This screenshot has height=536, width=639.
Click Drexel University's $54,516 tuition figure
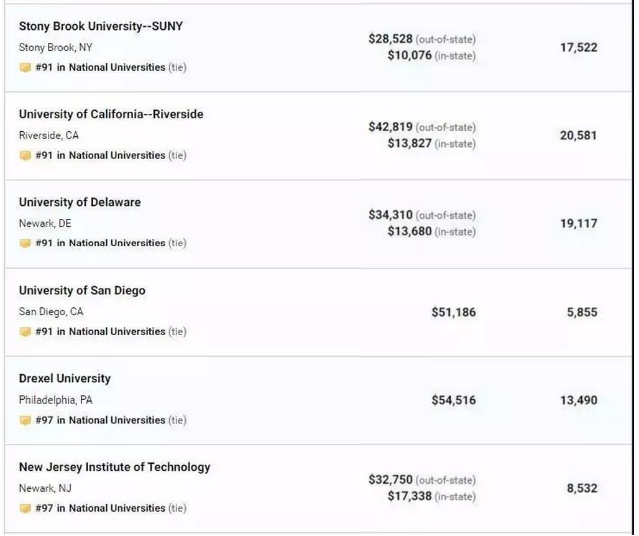(x=454, y=400)
